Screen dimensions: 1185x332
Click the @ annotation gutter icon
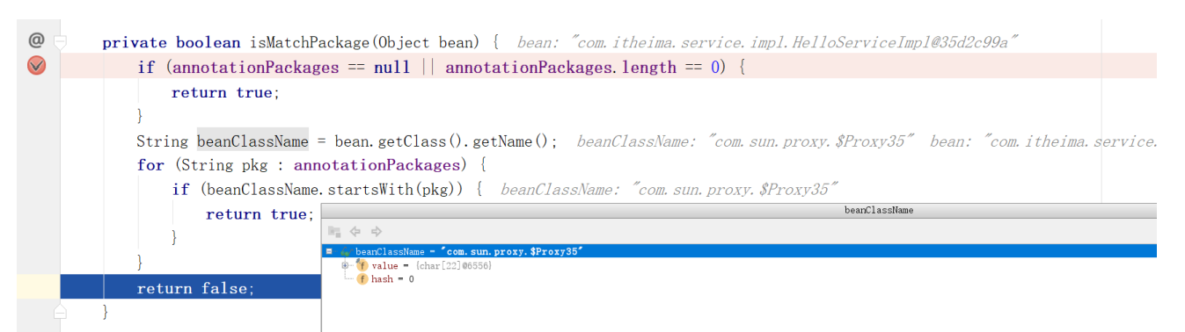point(36,40)
